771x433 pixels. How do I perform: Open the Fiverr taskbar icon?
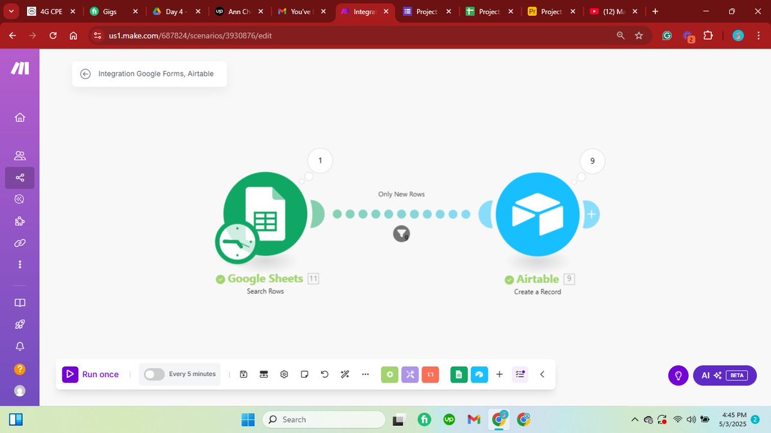(x=424, y=420)
